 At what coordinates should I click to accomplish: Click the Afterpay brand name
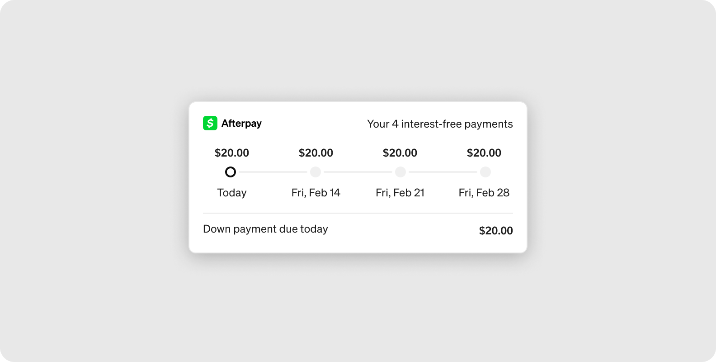coord(241,124)
